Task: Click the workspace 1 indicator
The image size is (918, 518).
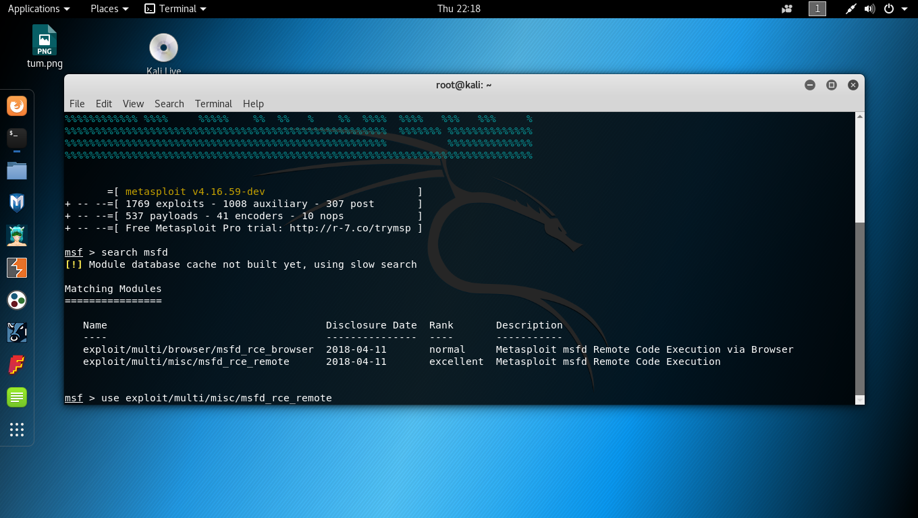Action: 817,9
